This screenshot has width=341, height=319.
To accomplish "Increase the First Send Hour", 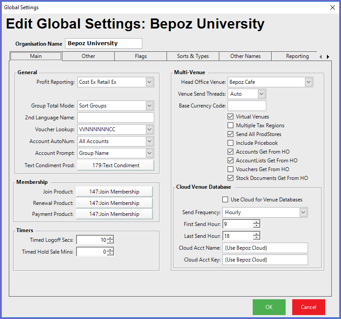I will coord(257,222).
